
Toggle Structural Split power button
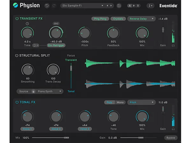(x=17, y=55)
